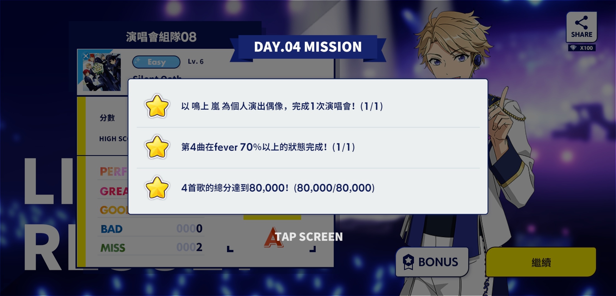Click the MISS count row
This screenshot has height=296, width=616.
point(151,247)
